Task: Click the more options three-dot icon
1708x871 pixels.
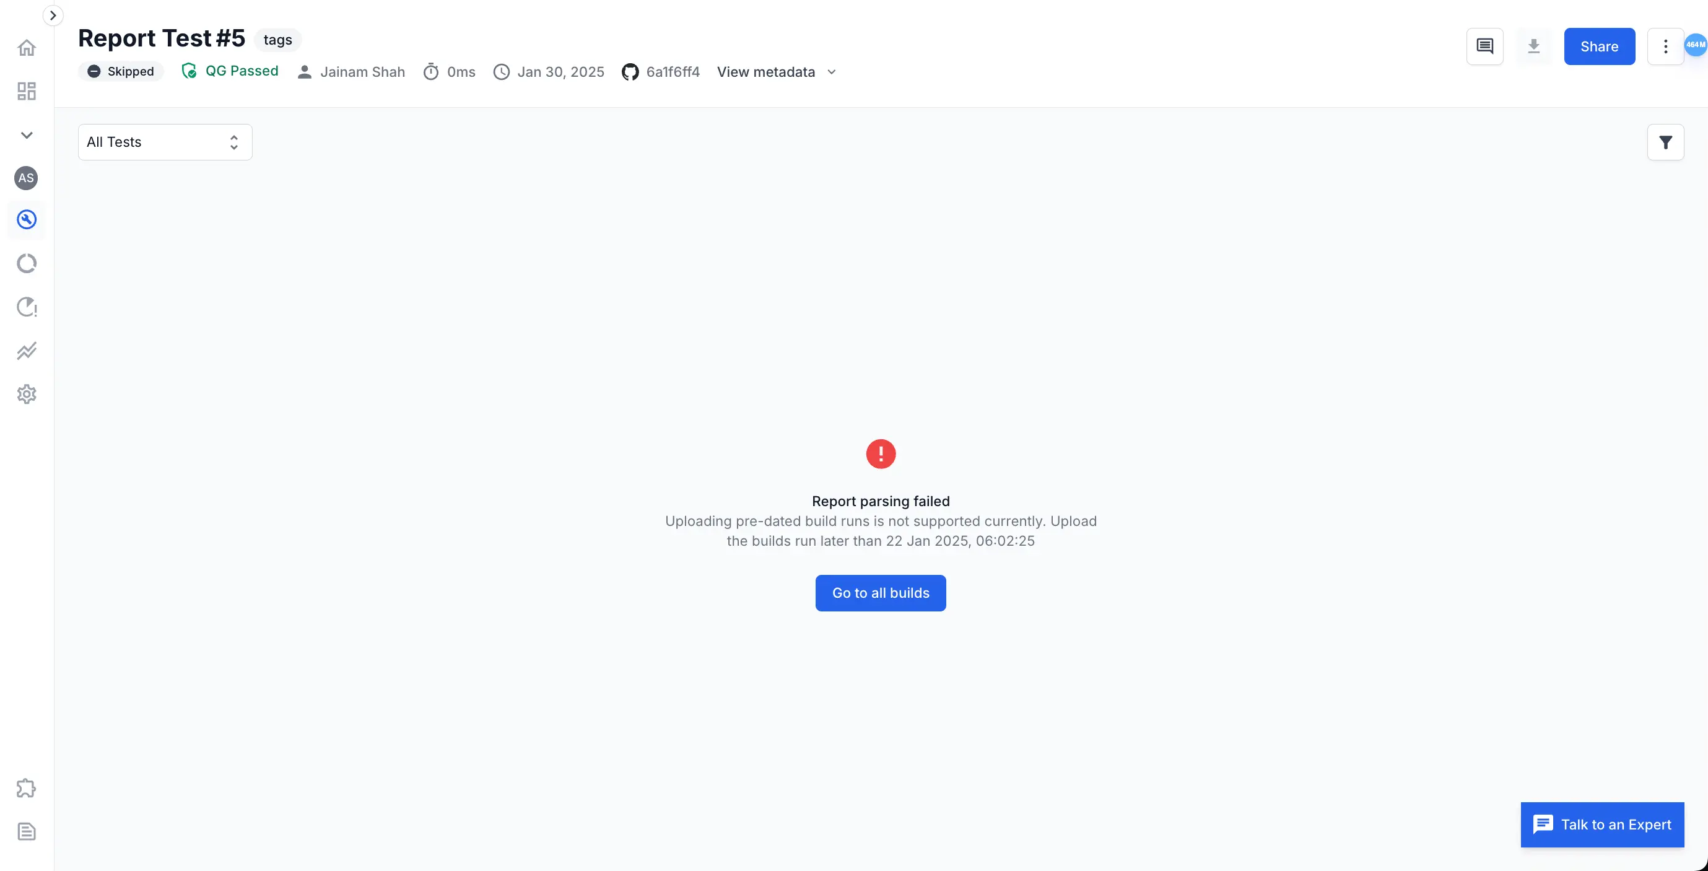Action: click(1666, 46)
